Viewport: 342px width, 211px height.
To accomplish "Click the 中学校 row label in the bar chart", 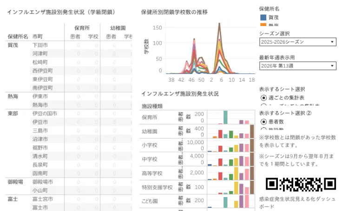I will [150, 159].
